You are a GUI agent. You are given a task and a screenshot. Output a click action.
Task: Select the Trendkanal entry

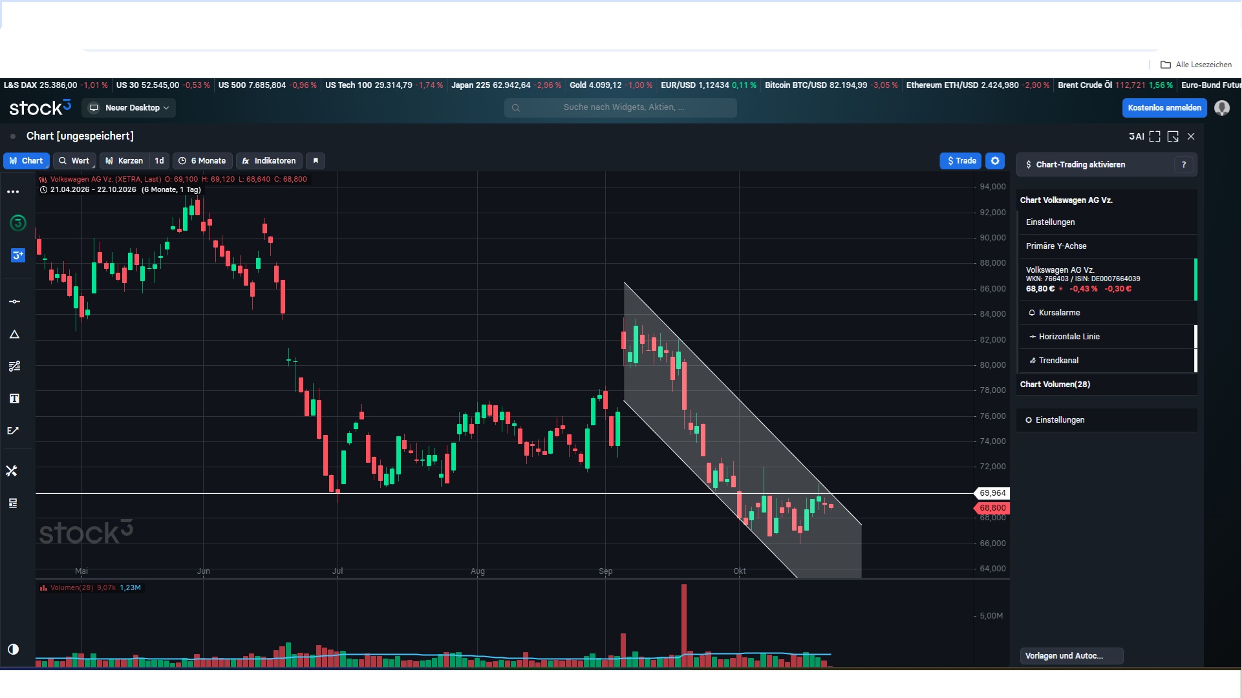[x=1106, y=361]
